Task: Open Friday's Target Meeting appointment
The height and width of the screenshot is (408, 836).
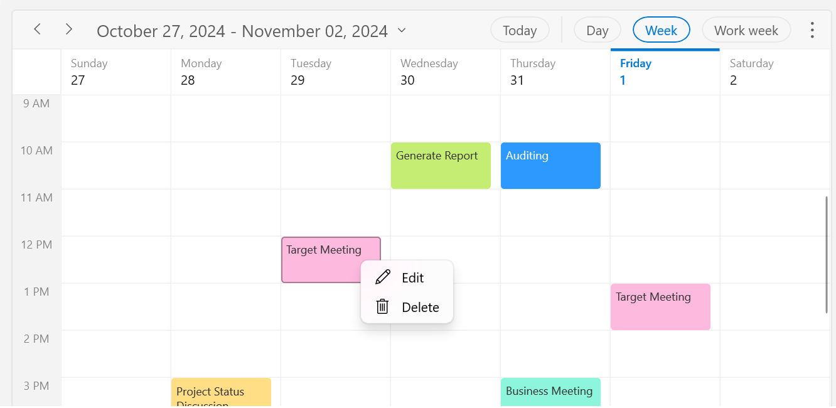Action: click(660, 307)
